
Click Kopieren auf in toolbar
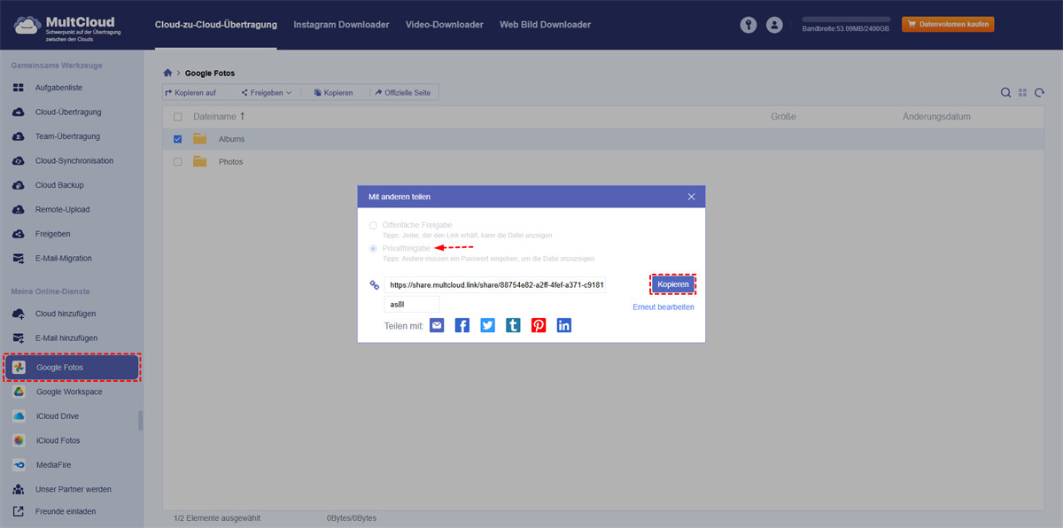[x=190, y=92]
